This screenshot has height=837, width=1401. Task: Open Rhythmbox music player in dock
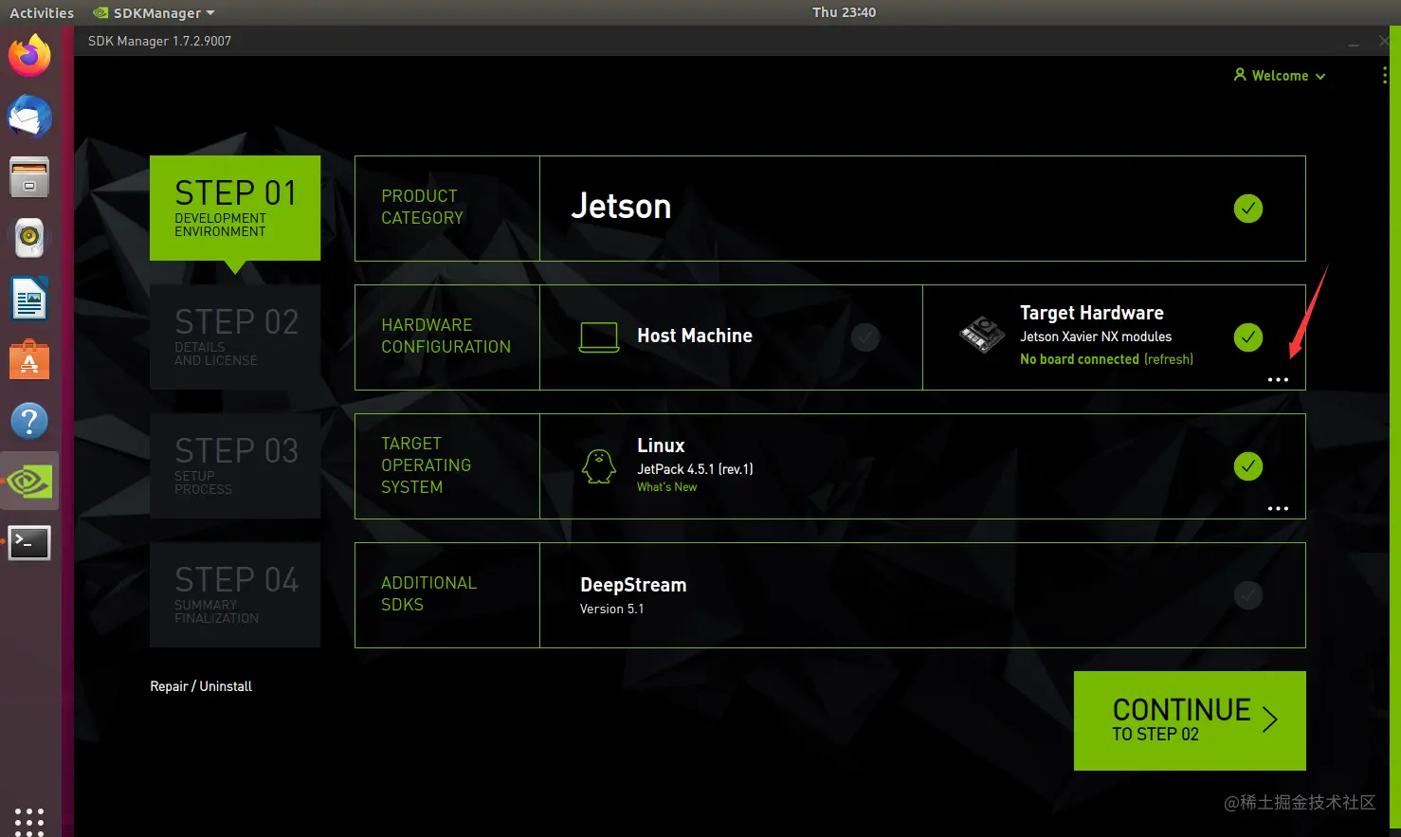click(29, 238)
